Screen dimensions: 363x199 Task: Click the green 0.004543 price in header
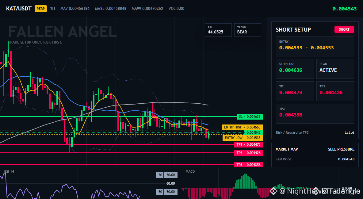tap(345, 9)
